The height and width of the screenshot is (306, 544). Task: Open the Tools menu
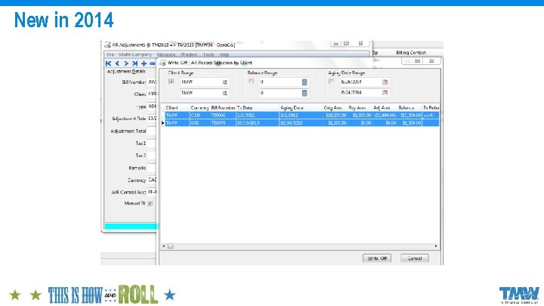[209, 54]
